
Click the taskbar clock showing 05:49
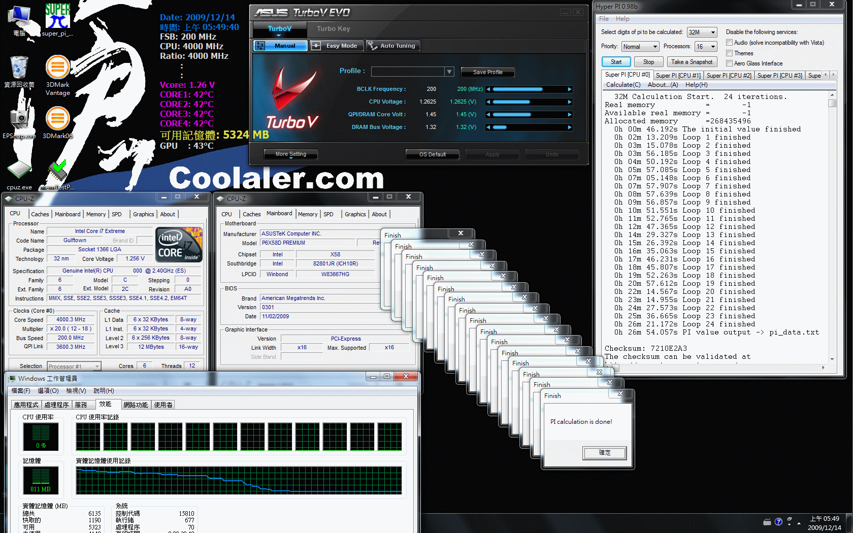coord(824,523)
